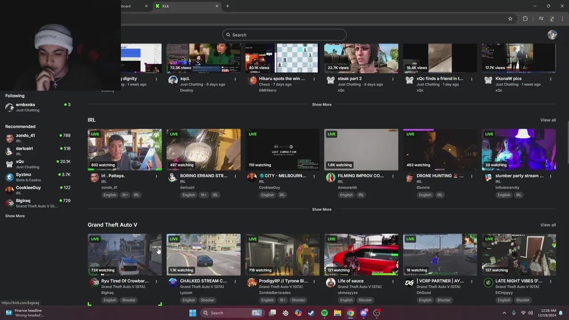Open Chrome extensions puzzle icon

(525, 19)
